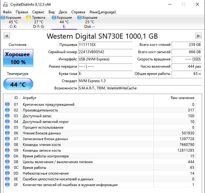This screenshot has height=193, width=205.
Task: Open the Файл menu
Action: point(7,12)
